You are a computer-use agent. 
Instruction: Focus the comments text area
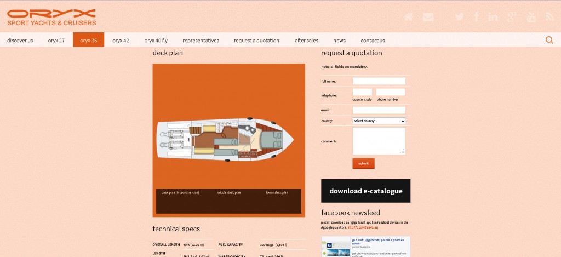(379, 141)
